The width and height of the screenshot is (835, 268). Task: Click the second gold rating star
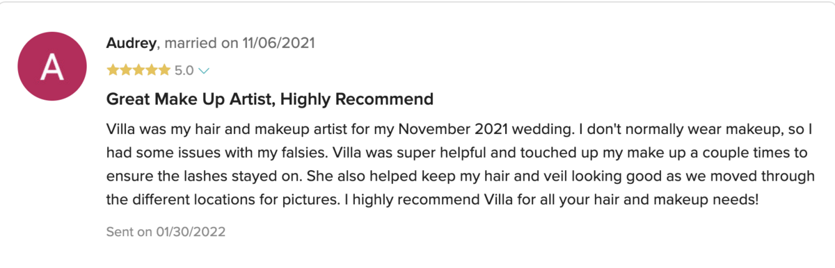125,70
